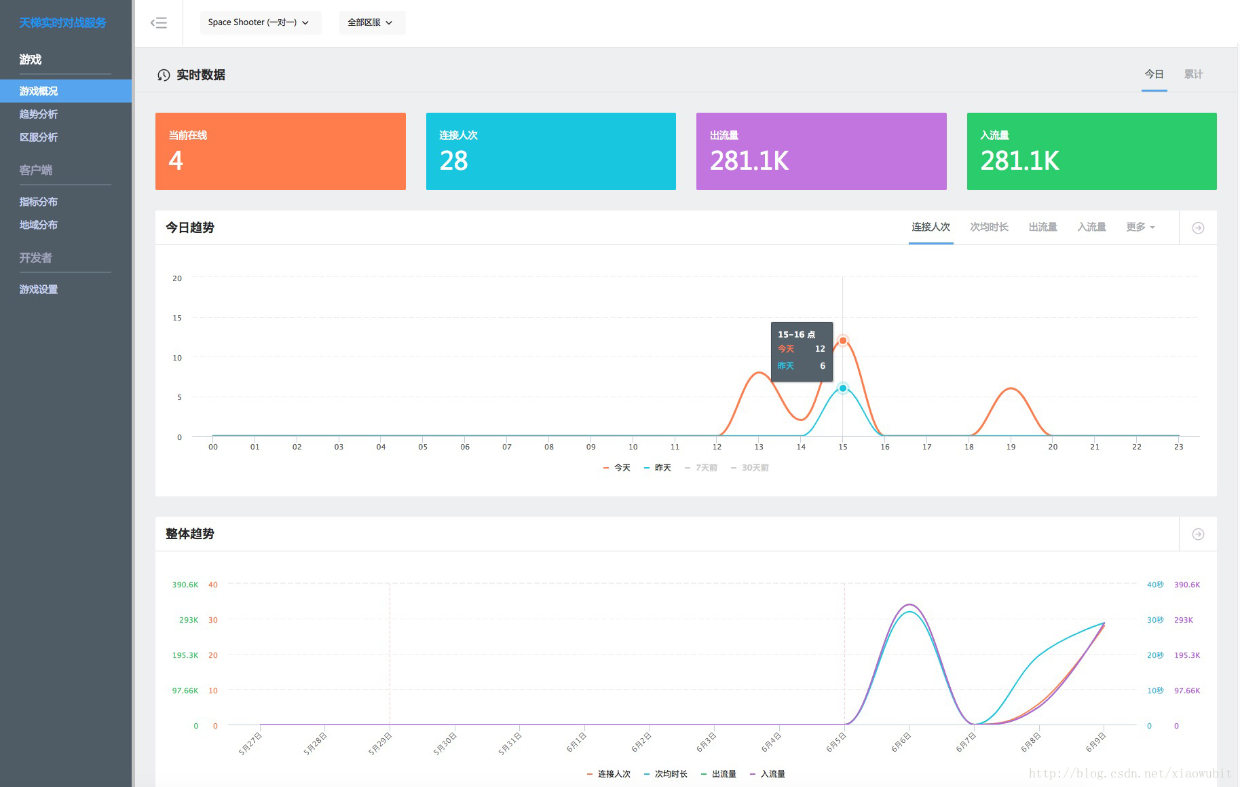Open 游戏概况 in the sidebar
Screen dimensions: 1240x787
[x=66, y=91]
